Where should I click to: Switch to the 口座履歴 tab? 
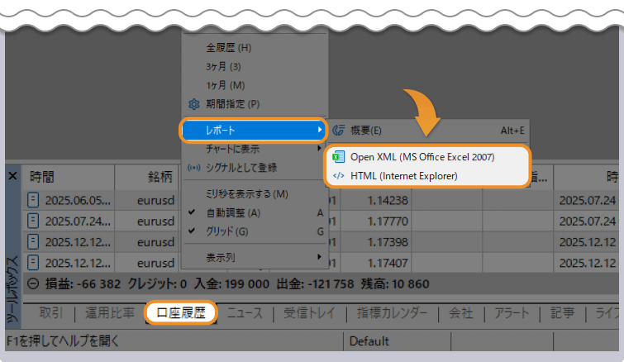point(181,313)
